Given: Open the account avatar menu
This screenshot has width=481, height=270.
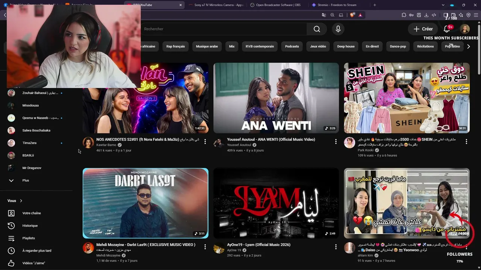Looking at the screenshot, I should coord(465,29).
